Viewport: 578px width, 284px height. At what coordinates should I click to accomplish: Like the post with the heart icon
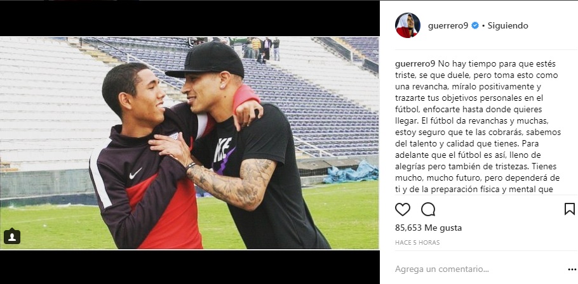pyautogui.click(x=403, y=209)
